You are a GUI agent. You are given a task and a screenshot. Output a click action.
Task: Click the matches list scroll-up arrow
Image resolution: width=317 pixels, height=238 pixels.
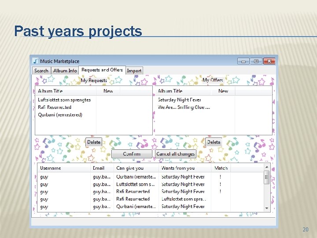tap(267, 167)
